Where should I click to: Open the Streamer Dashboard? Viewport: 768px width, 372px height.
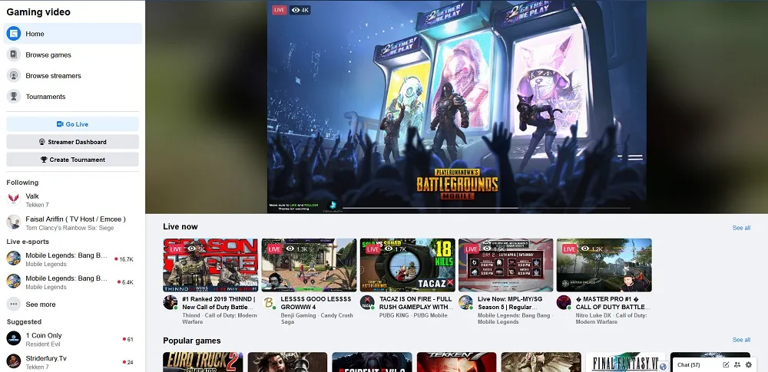click(x=72, y=141)
